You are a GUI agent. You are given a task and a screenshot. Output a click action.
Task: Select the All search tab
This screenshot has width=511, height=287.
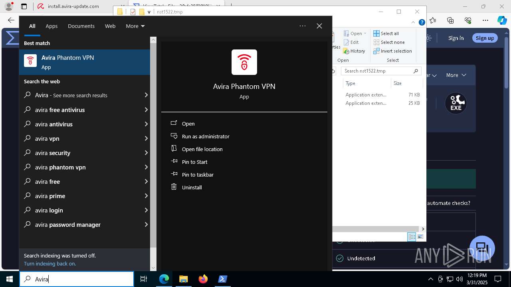point(32,26)
